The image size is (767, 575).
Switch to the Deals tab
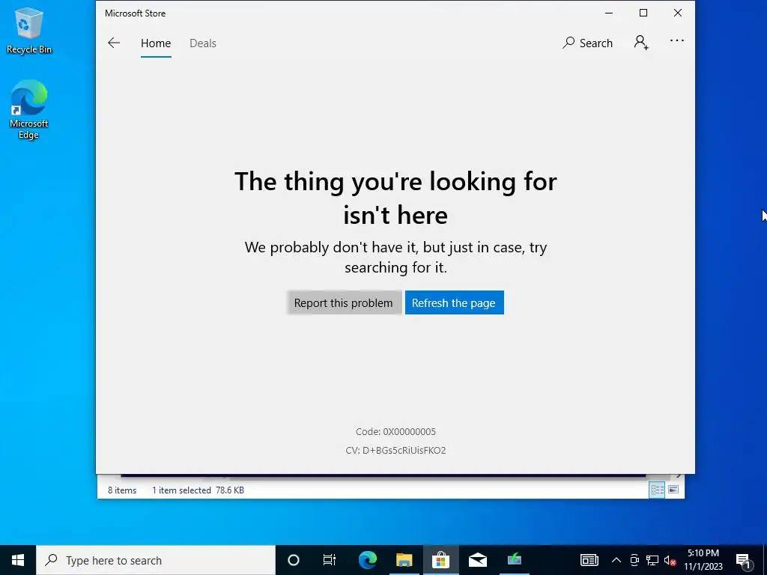tap(202, 43)
